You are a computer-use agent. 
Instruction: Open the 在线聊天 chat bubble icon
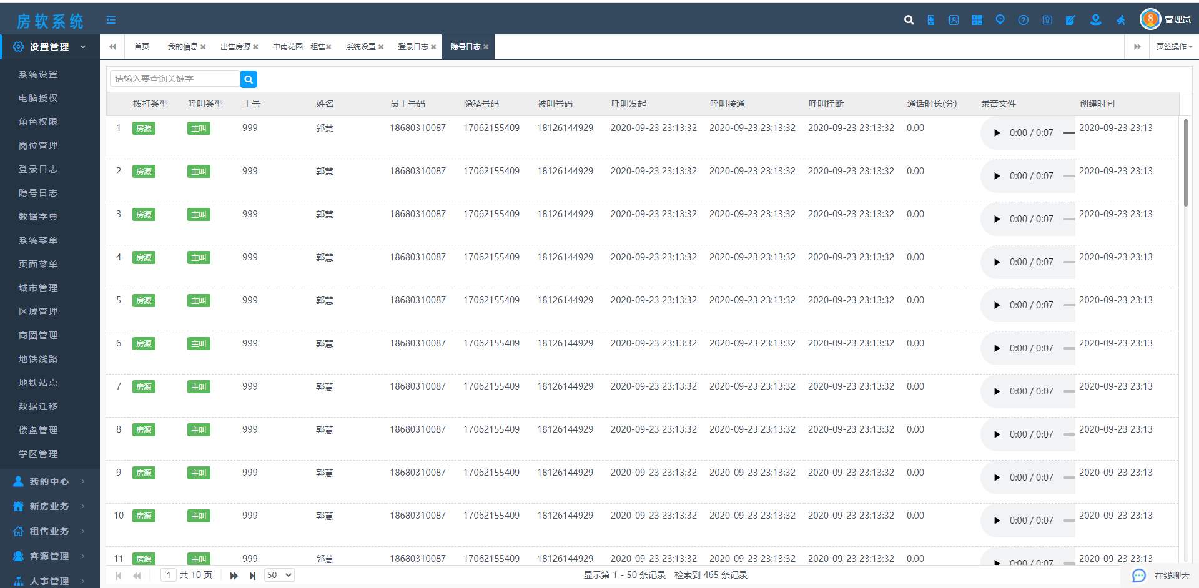click(1139, 576)
